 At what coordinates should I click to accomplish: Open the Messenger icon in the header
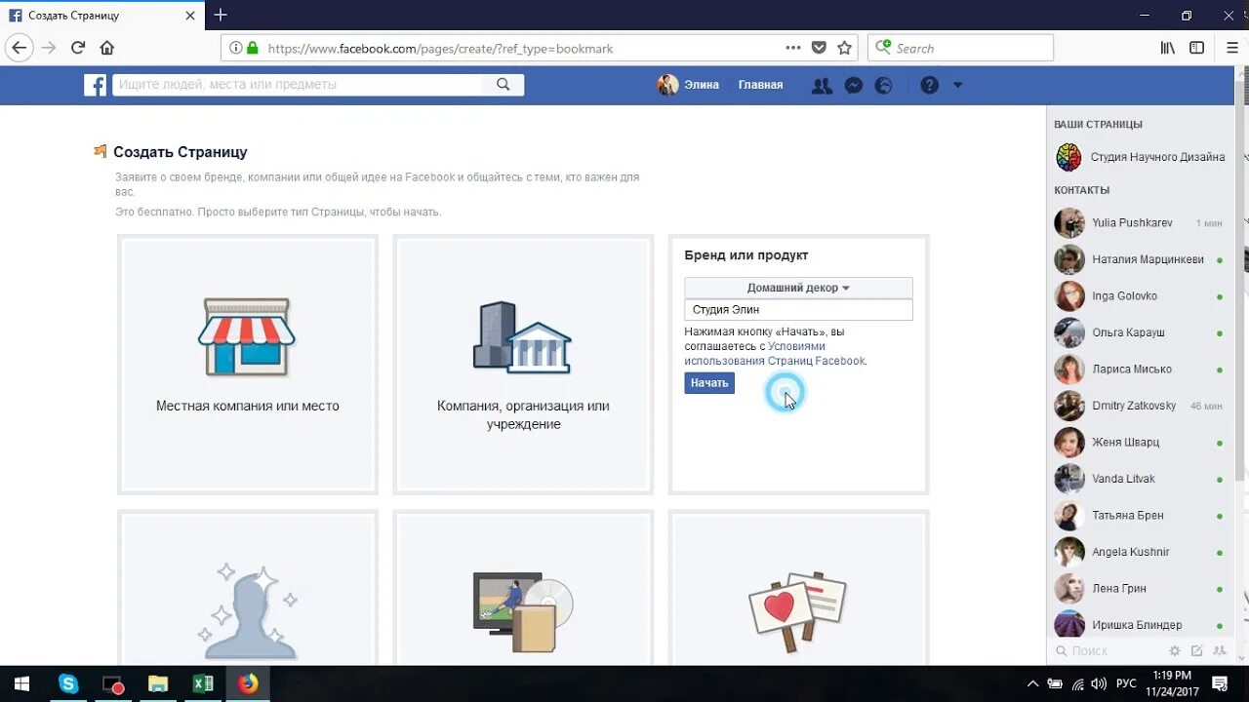(853, 86)
